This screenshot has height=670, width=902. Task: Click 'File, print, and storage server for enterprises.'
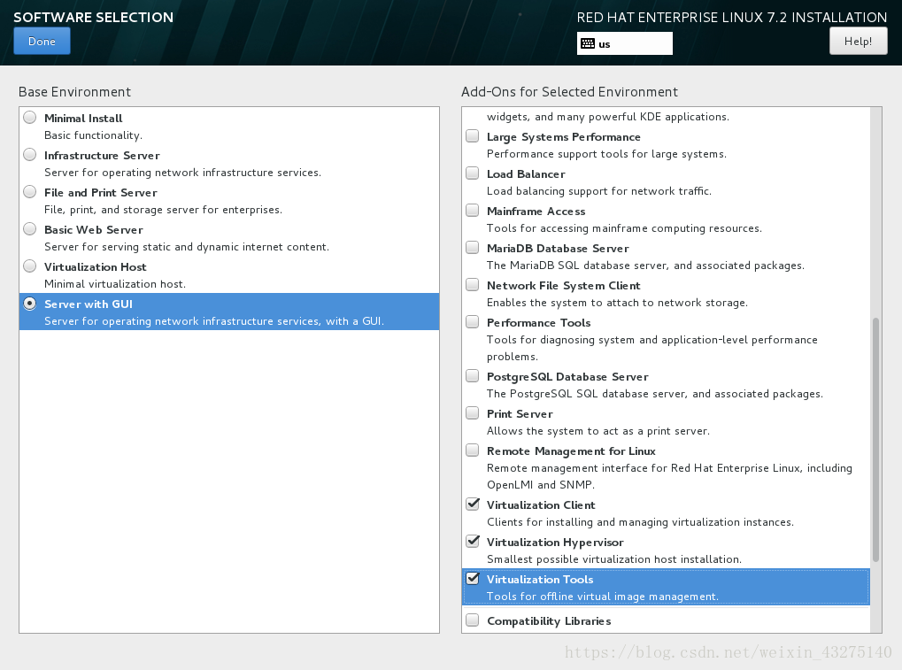pos(164,210)
